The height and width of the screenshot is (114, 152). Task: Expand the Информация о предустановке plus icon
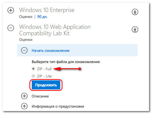tap(24, 106)
